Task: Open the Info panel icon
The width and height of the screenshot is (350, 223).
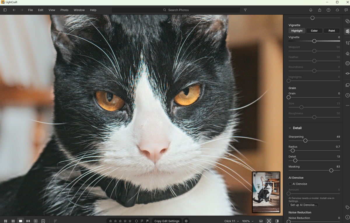Action: [347, 217]
